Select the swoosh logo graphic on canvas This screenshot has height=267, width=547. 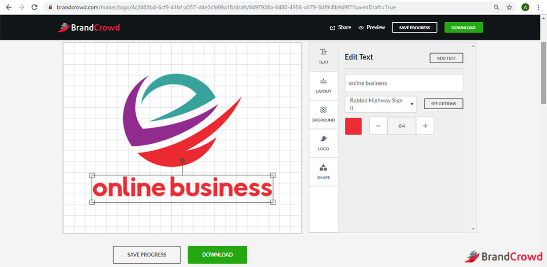tap(182, 120)
